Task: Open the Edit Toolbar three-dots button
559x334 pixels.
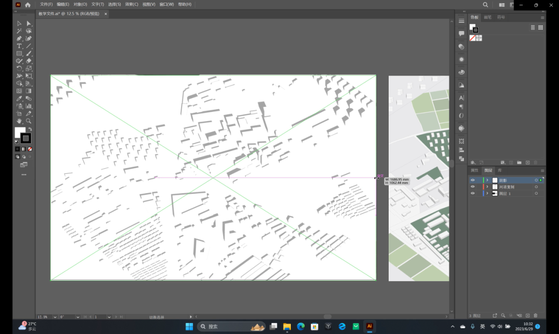Action: pos(24,175)
